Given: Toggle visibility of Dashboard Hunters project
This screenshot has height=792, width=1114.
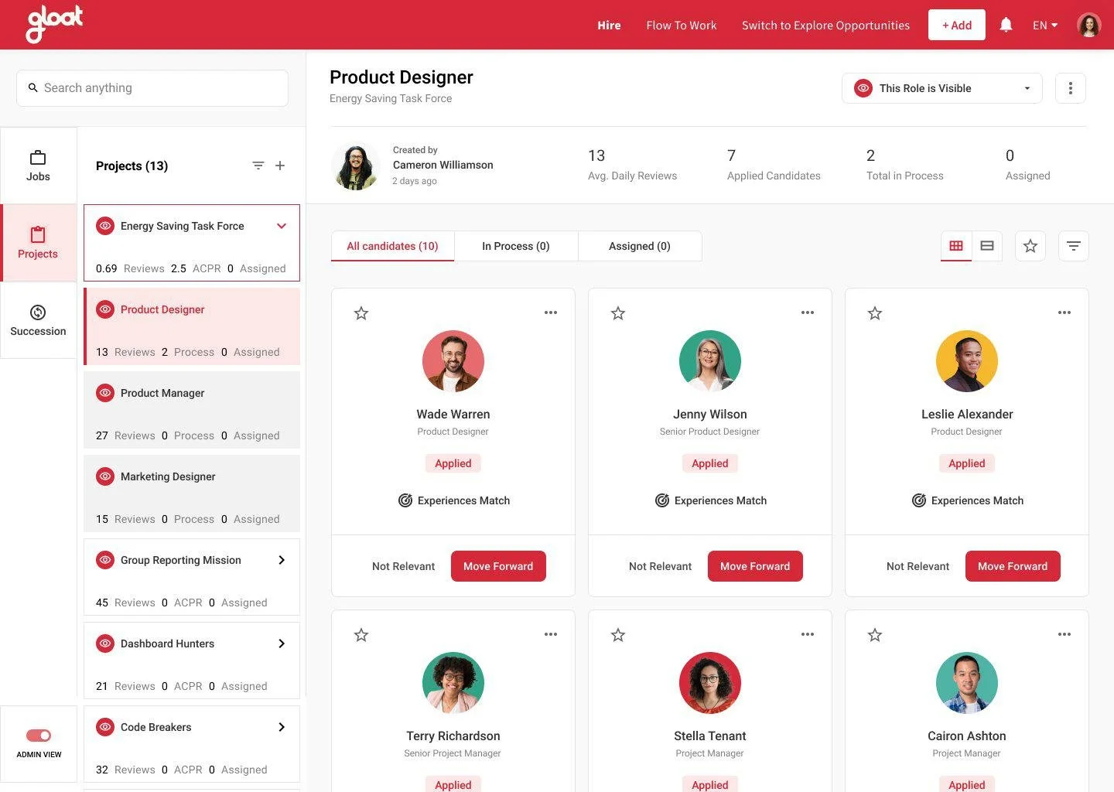Looking at the screenshot, I should [105, 643].
